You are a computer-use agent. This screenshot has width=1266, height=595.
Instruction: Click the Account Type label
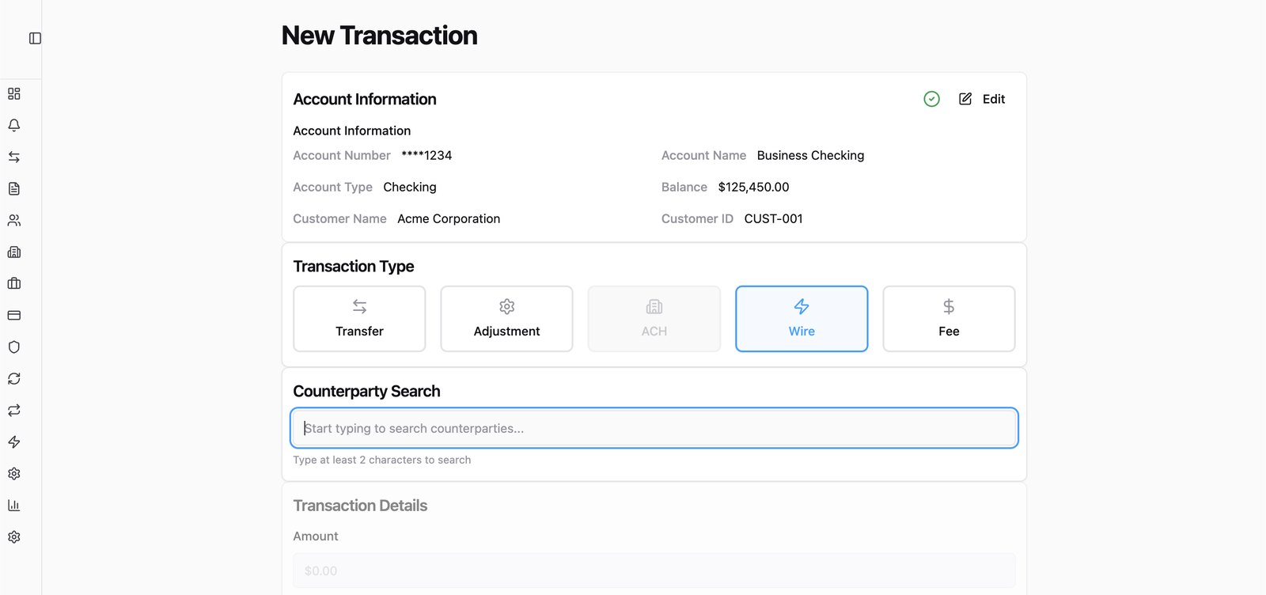point(332,187)
